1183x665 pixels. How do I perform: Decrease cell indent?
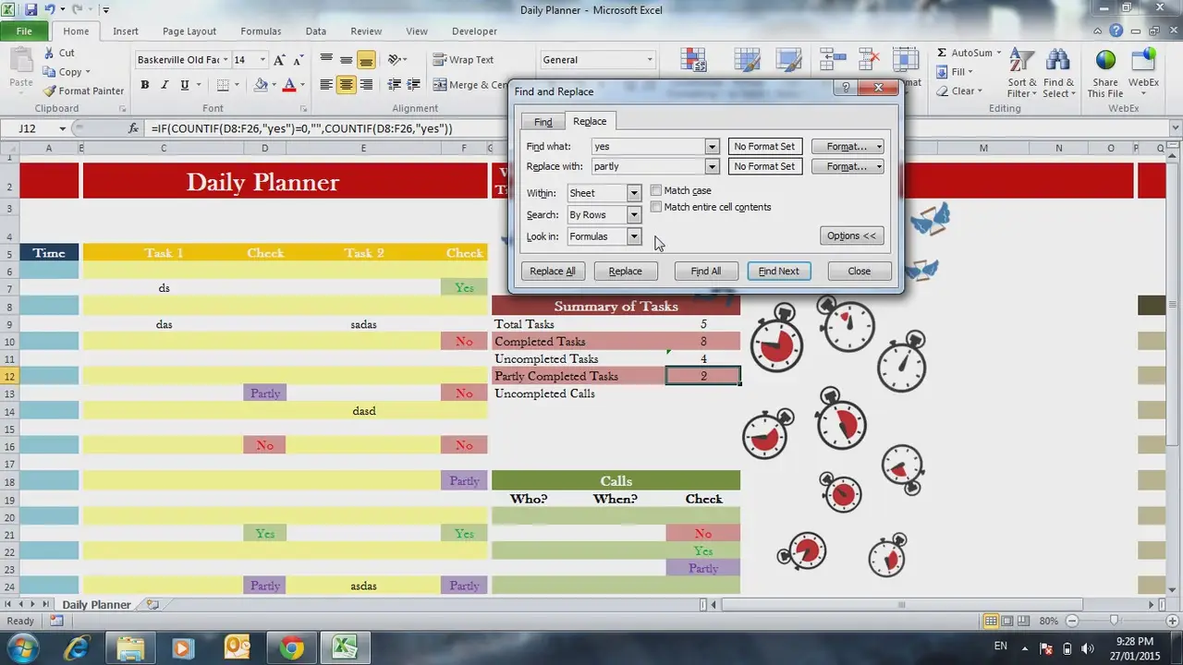click(x=395, y=85)
